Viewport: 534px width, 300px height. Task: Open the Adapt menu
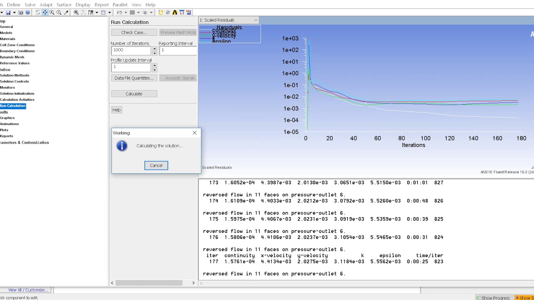[46, 5]
